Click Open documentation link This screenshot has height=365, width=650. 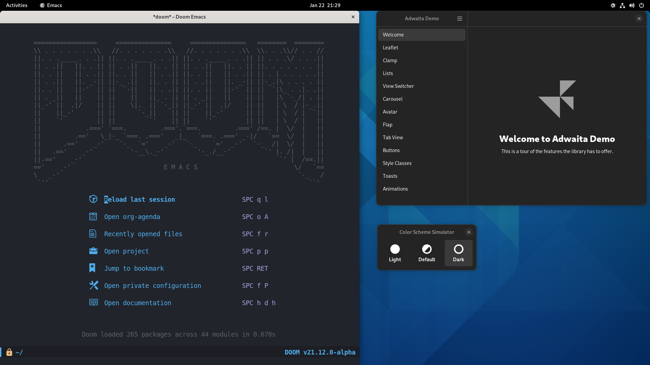click(138, 303)
